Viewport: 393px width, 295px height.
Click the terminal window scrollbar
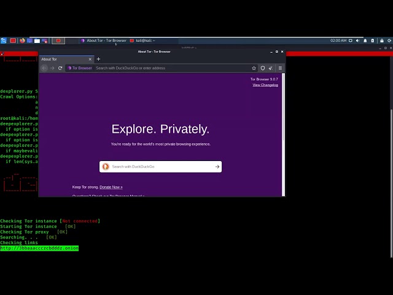click(392, 183)
